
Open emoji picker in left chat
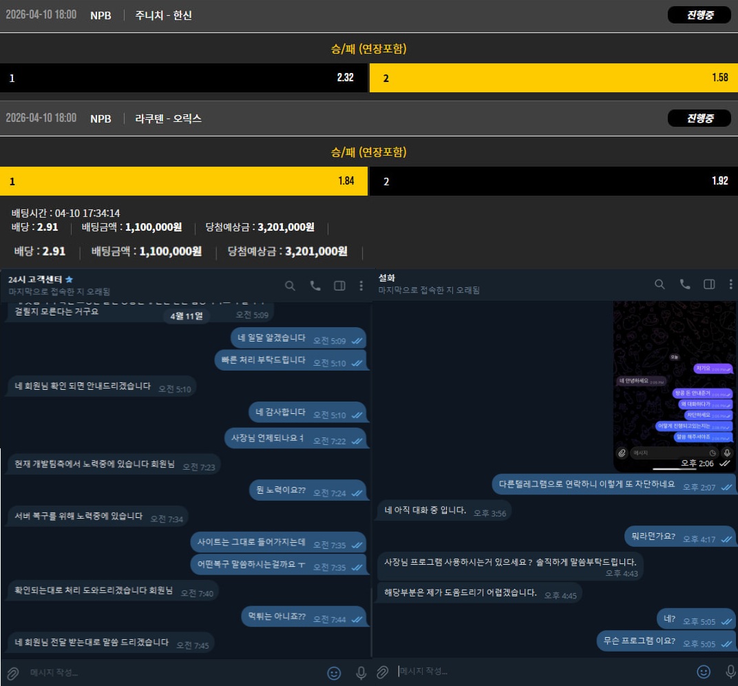click(x=334, y=672)
